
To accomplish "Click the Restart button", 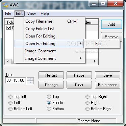I will pos(51,75).
